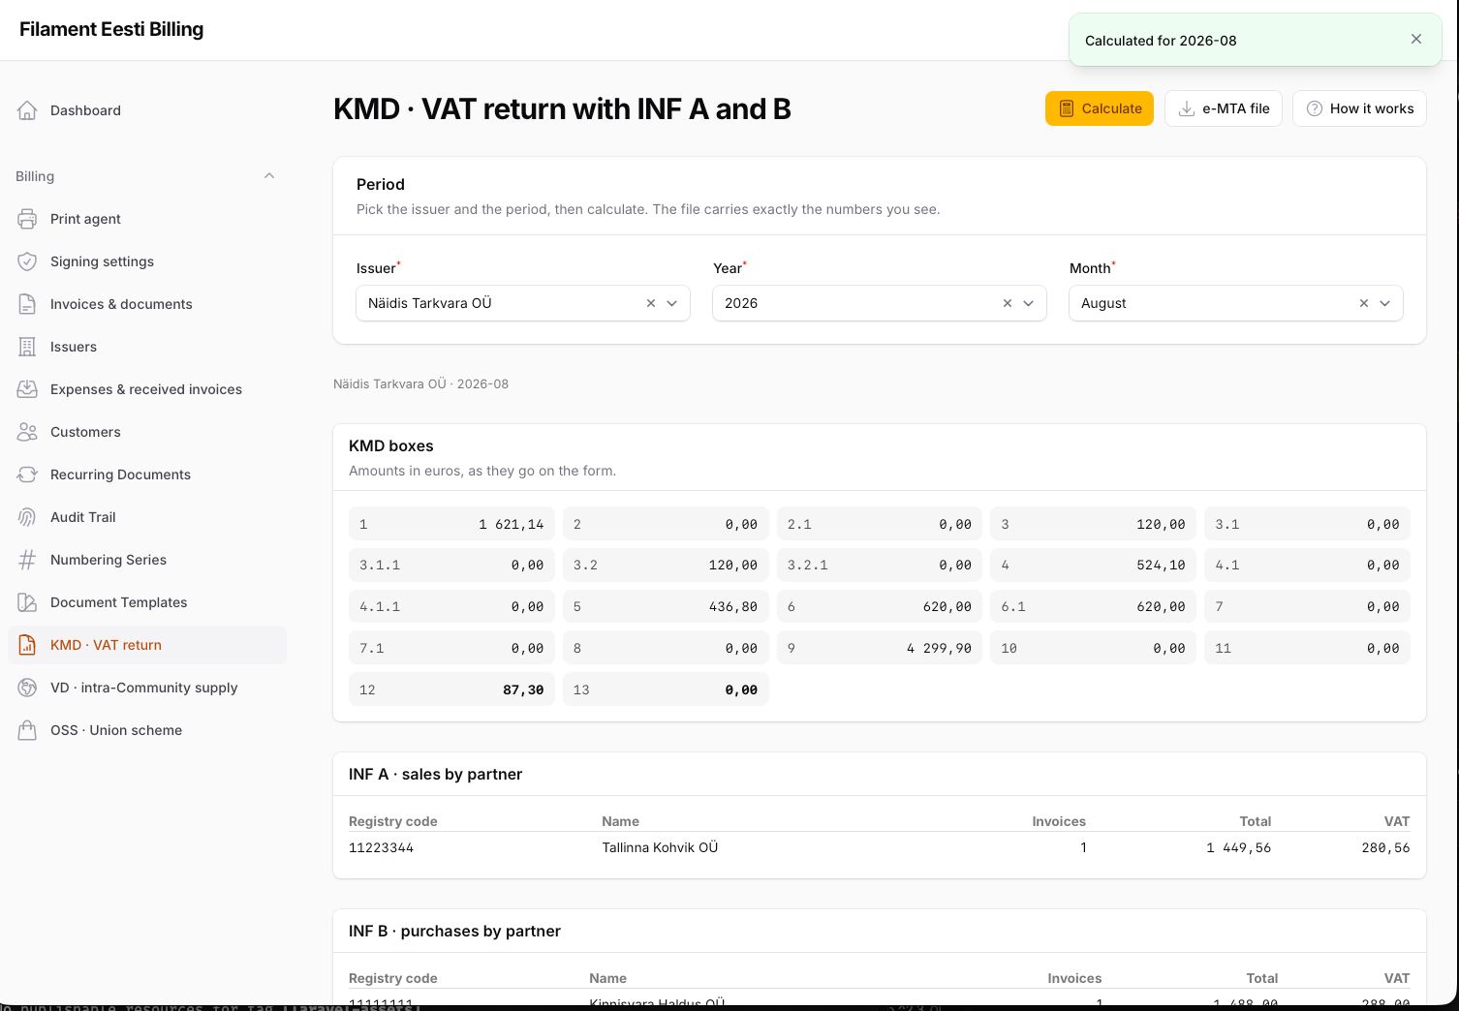Click the Registry code header in INF B

pos(392,978)
